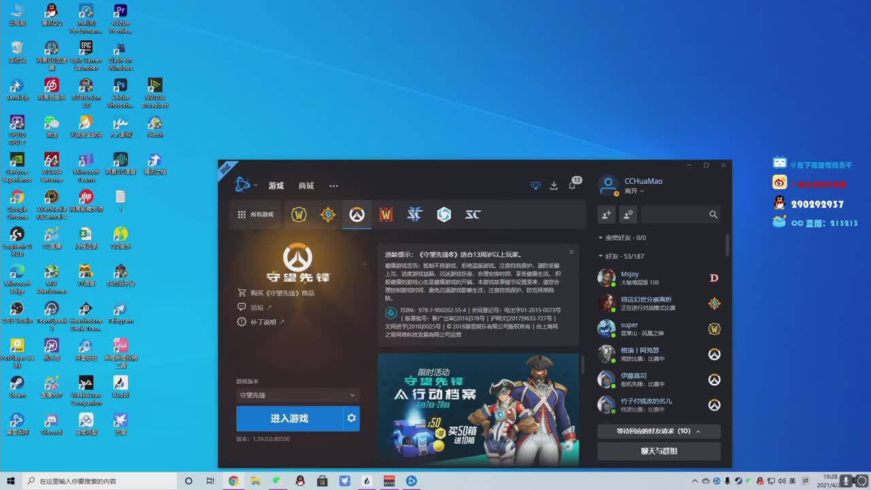Open Task View on taskbar
The height and width of the screenshot is (490, 871).
click(x=211, y=481)
